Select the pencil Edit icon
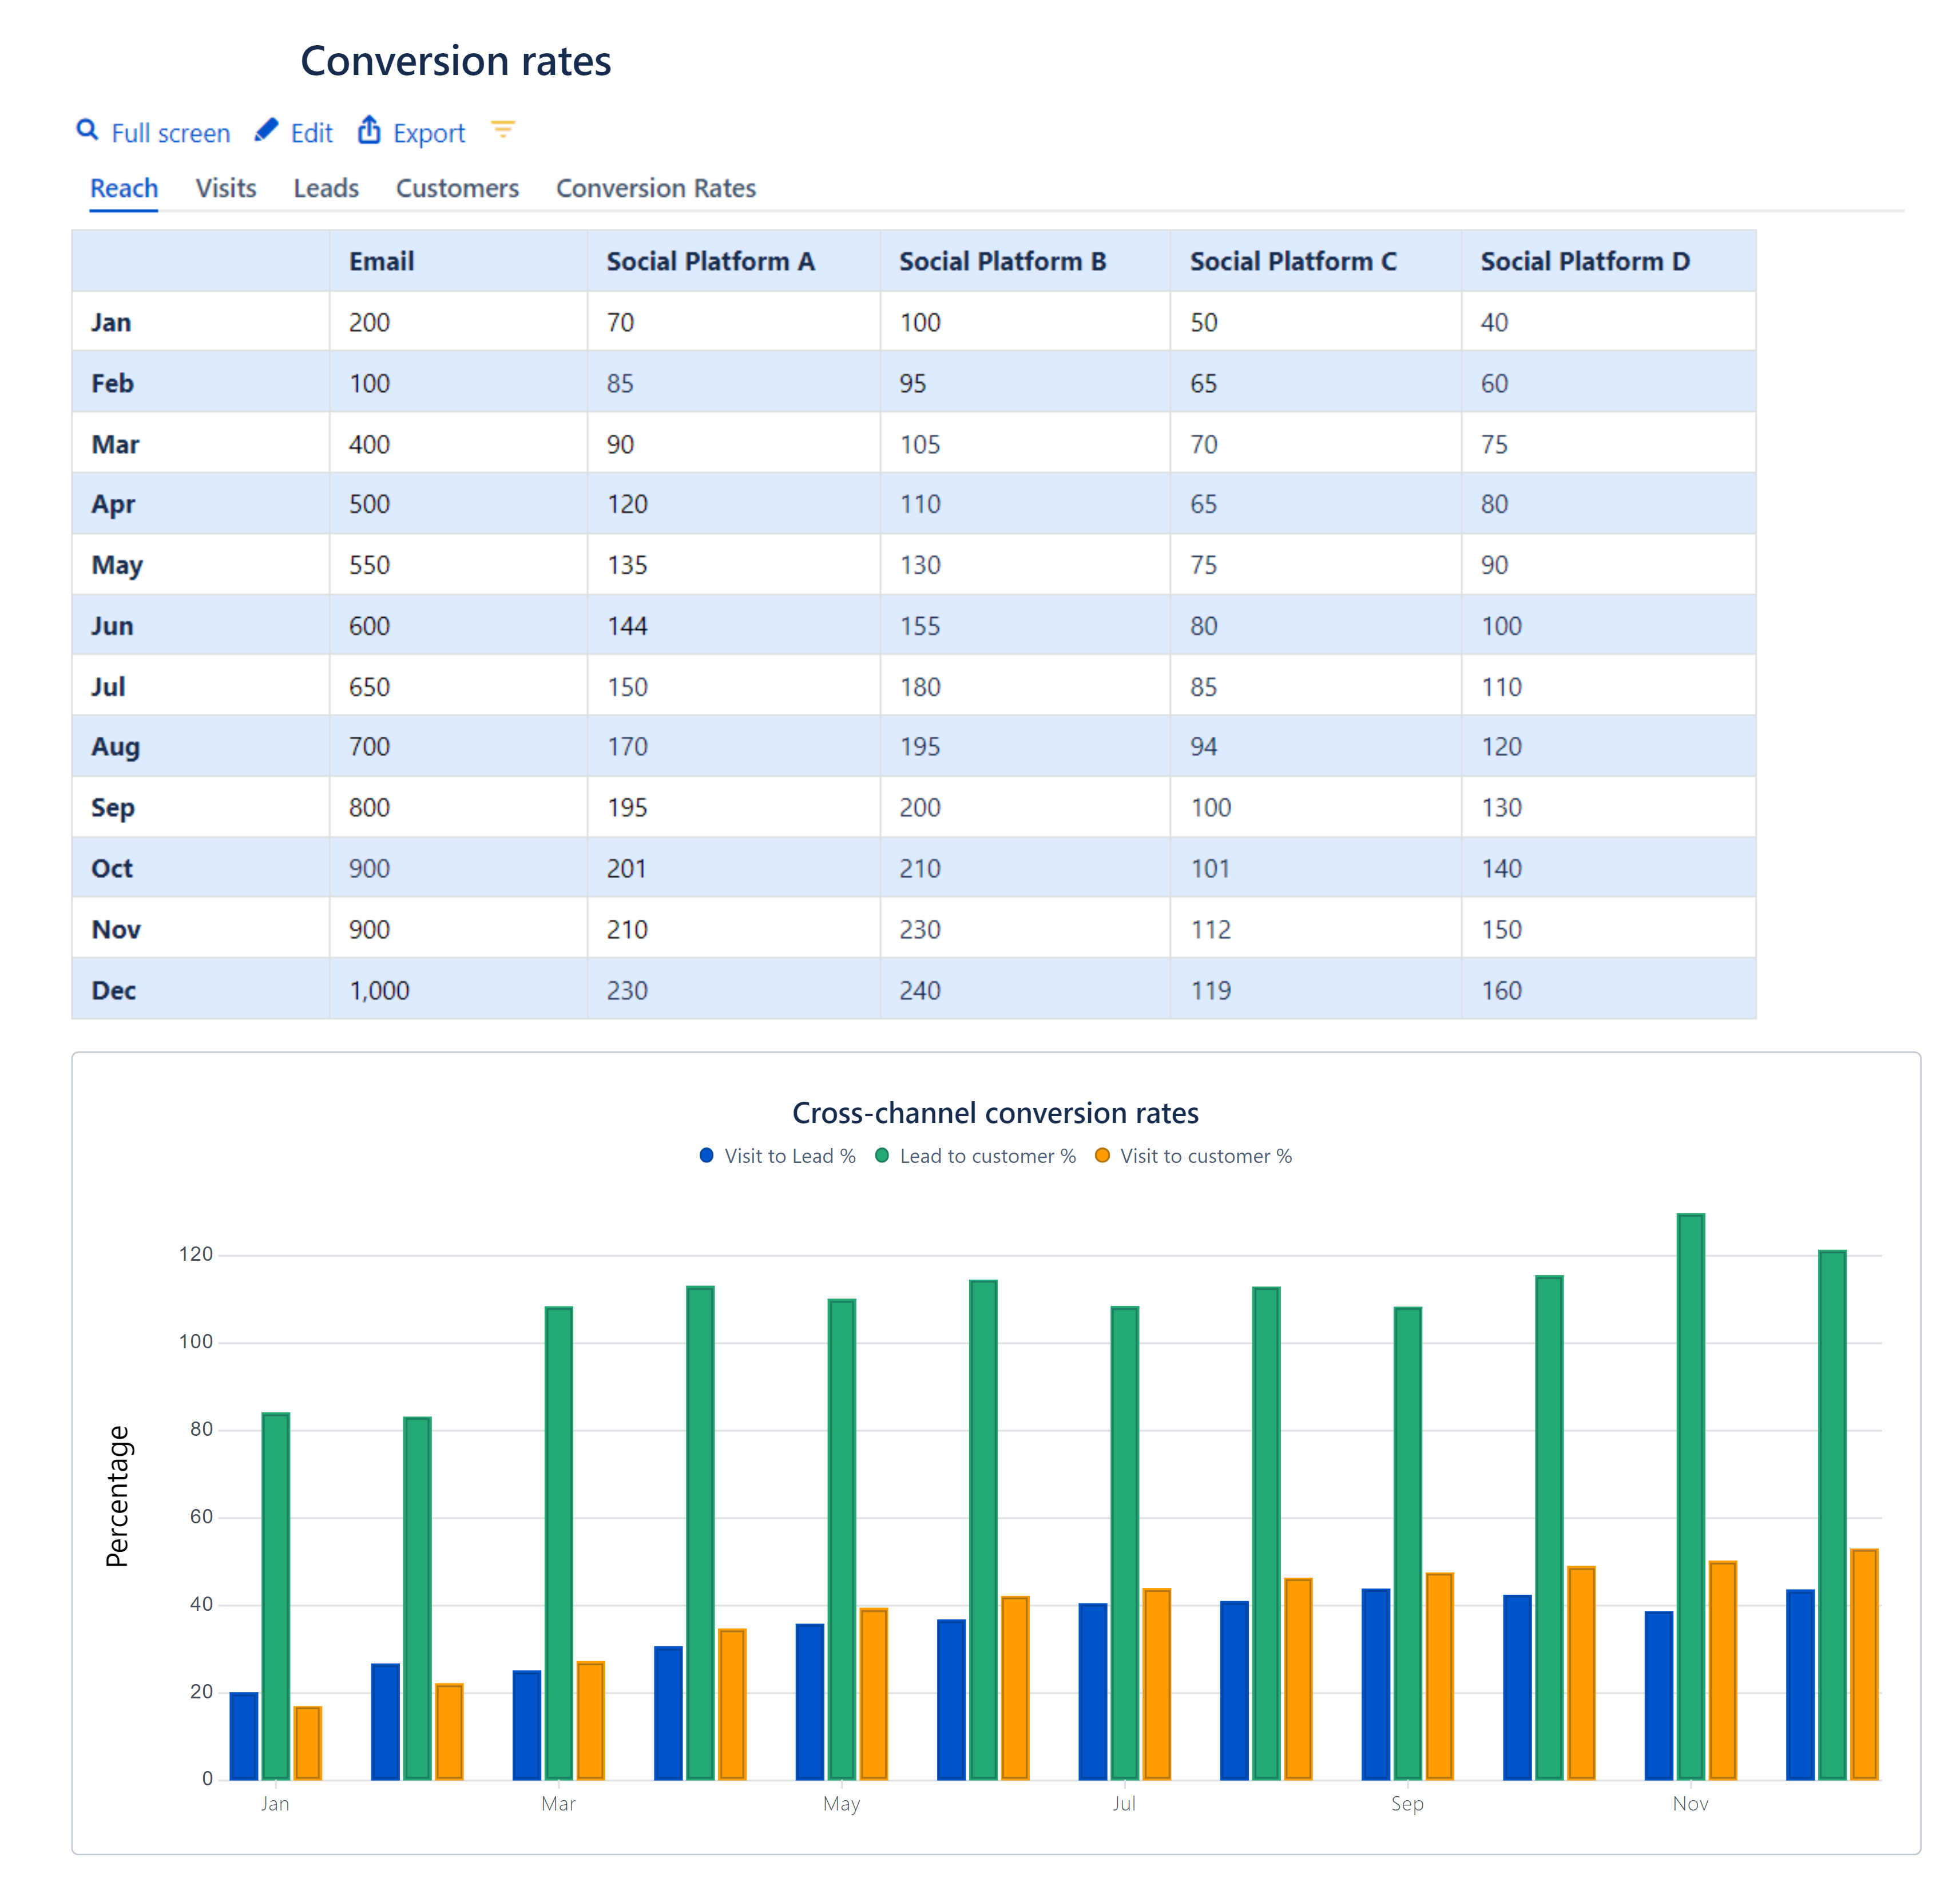The height and width of the screenshot is (1886, 1960). point(266,130)
